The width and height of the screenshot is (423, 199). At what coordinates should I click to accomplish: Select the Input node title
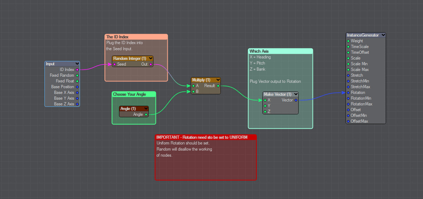pos(50,64)
